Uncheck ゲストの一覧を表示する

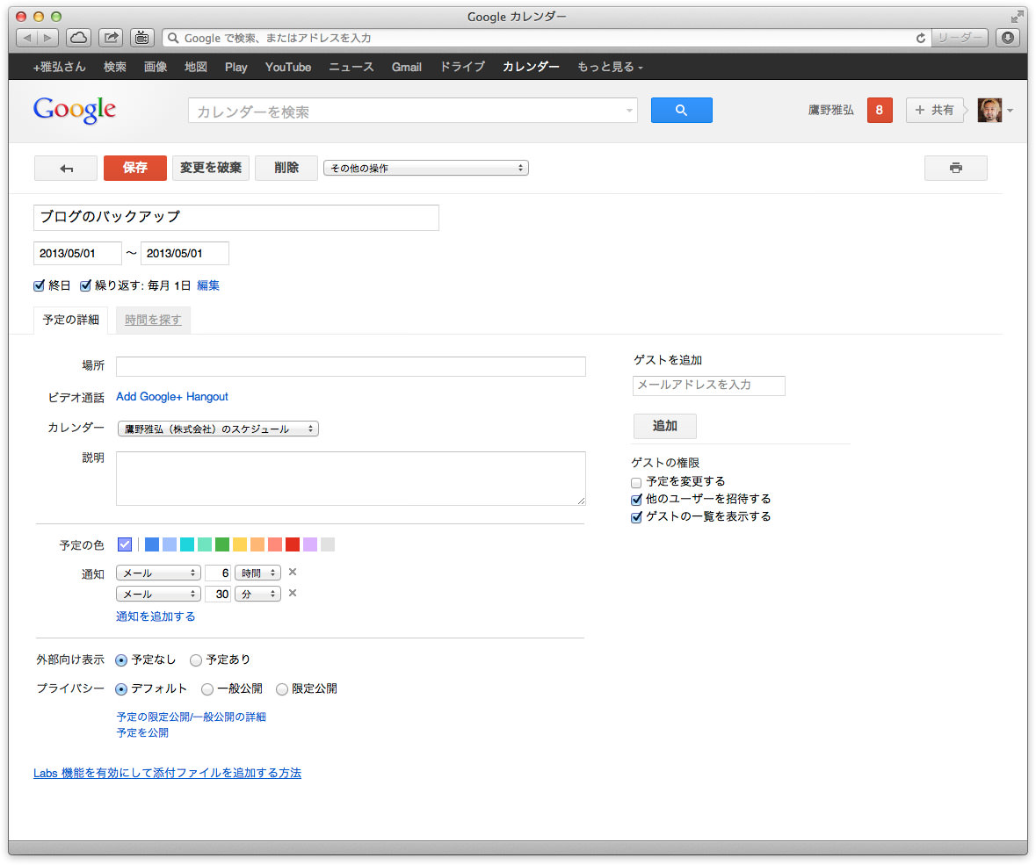636,517
